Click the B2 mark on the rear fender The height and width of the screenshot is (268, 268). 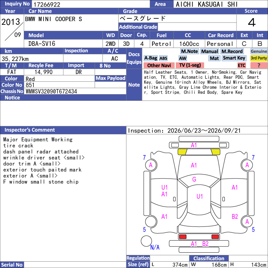click(x=235, y=216)
